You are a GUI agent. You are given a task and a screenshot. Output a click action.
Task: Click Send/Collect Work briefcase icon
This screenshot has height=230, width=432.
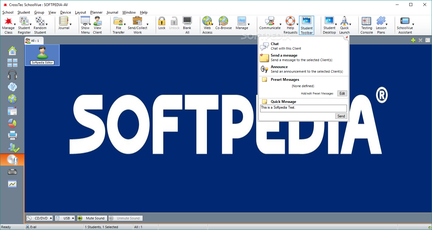(138, 25)
